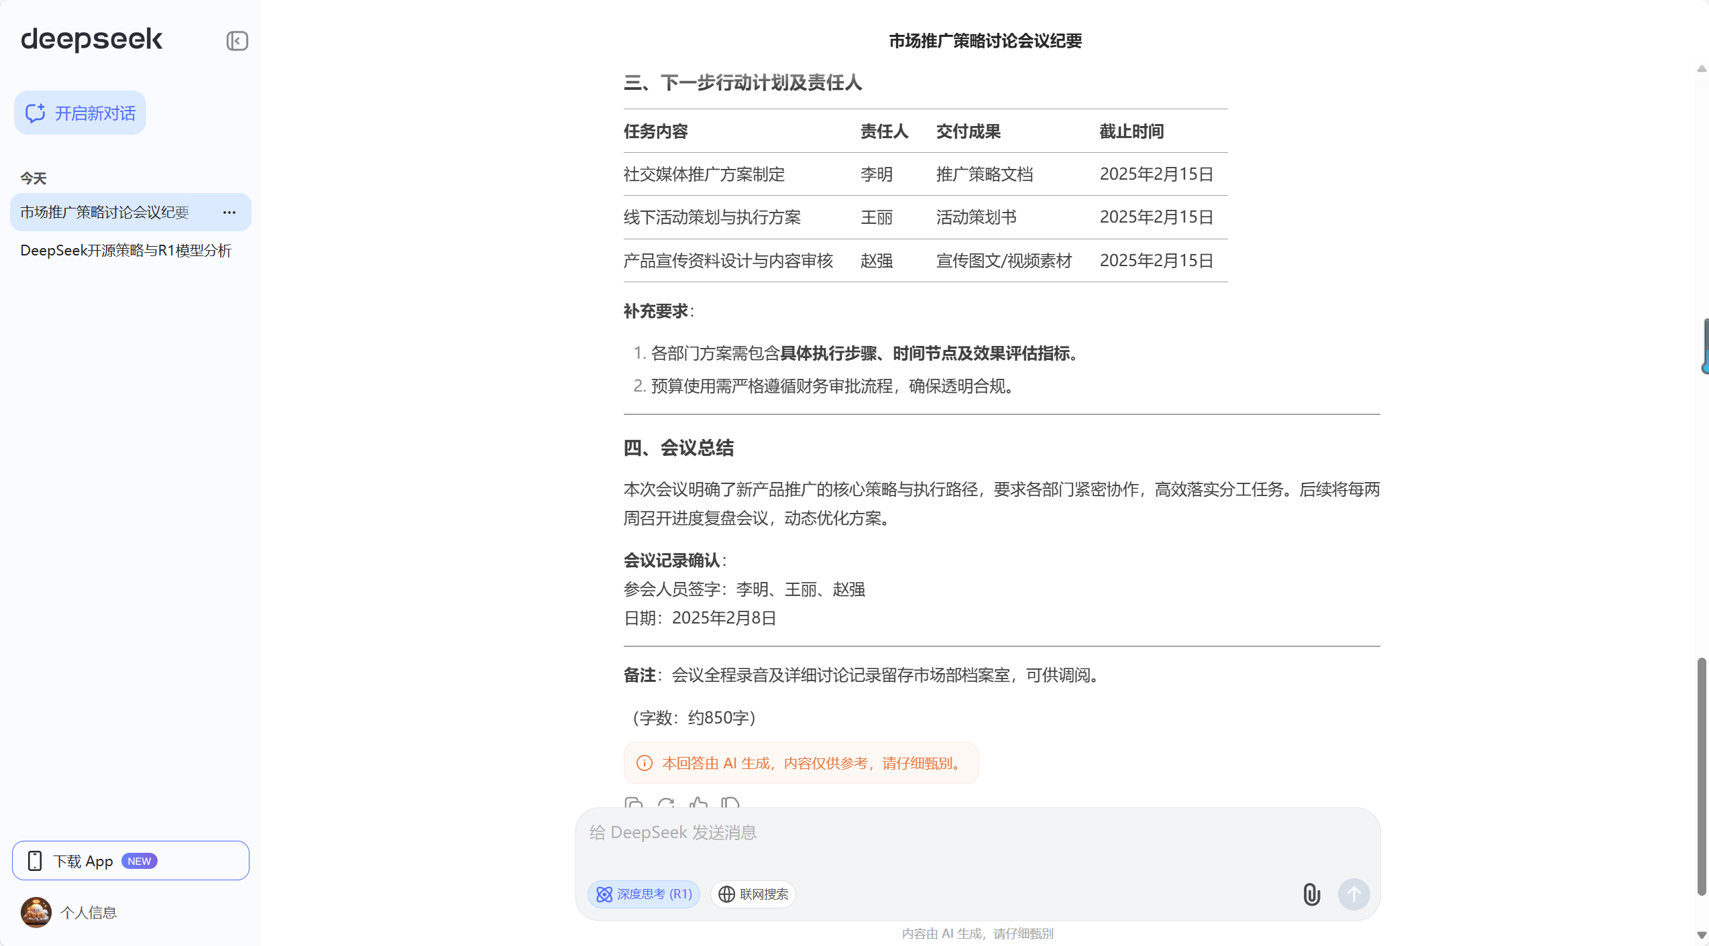Select the 市场推广策略讨论会议纪要 chat
This screenshot has width=1709, height=946.
[105, 212]
